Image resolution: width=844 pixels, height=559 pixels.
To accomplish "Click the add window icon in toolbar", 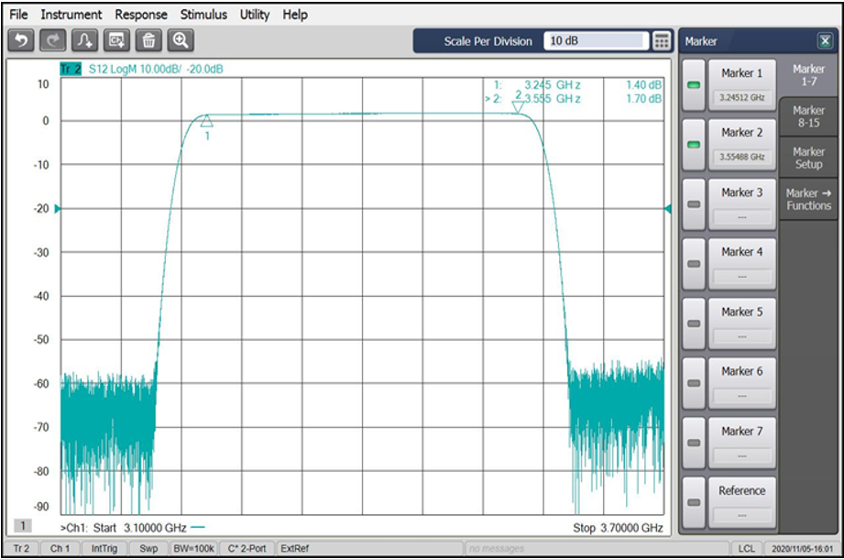I will click(116, 40).
